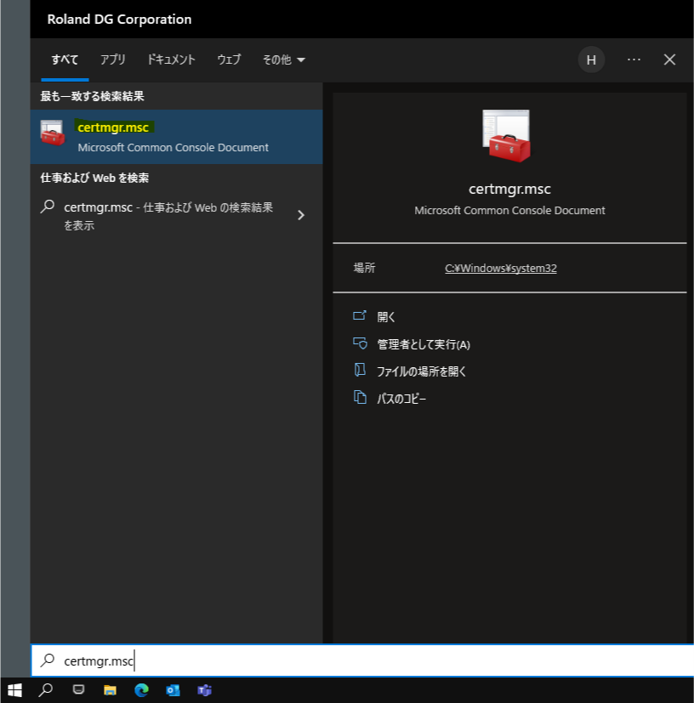Click the search box magnifier icon
The image size is (694, 703).
(47, 660)
